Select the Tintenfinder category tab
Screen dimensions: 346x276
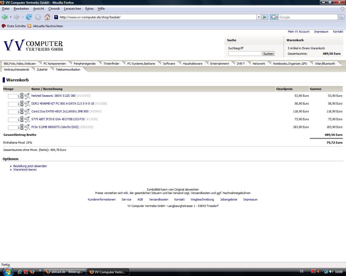[x=111, y=64]
